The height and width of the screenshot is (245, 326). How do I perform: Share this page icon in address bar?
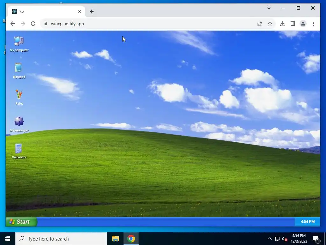click(260, 24)
